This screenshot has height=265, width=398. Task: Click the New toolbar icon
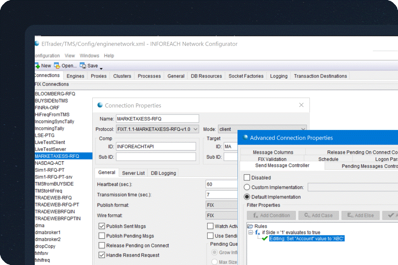(37, 65)
